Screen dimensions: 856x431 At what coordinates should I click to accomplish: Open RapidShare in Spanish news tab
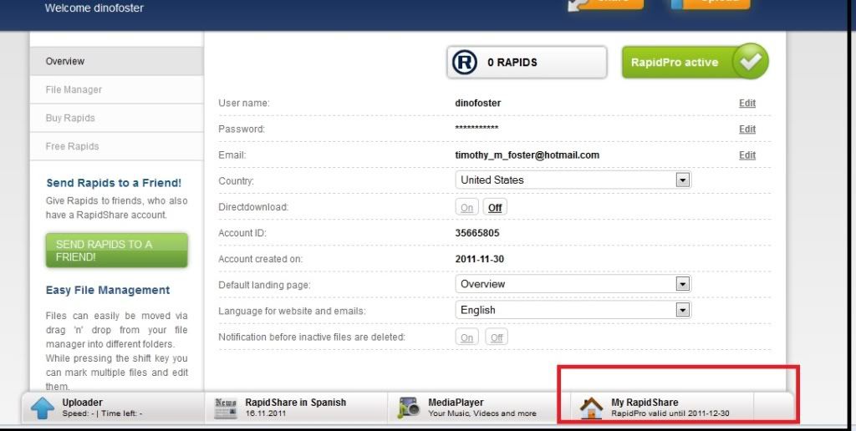pos(296,408)
